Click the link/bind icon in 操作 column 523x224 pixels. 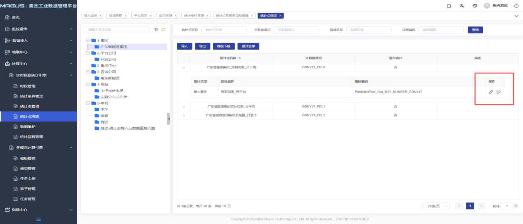[x=491, y=92]
